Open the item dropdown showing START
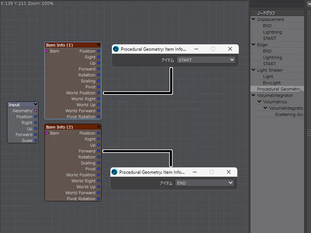The width and height of the screenshot is (311, 233). click(206, 60)
